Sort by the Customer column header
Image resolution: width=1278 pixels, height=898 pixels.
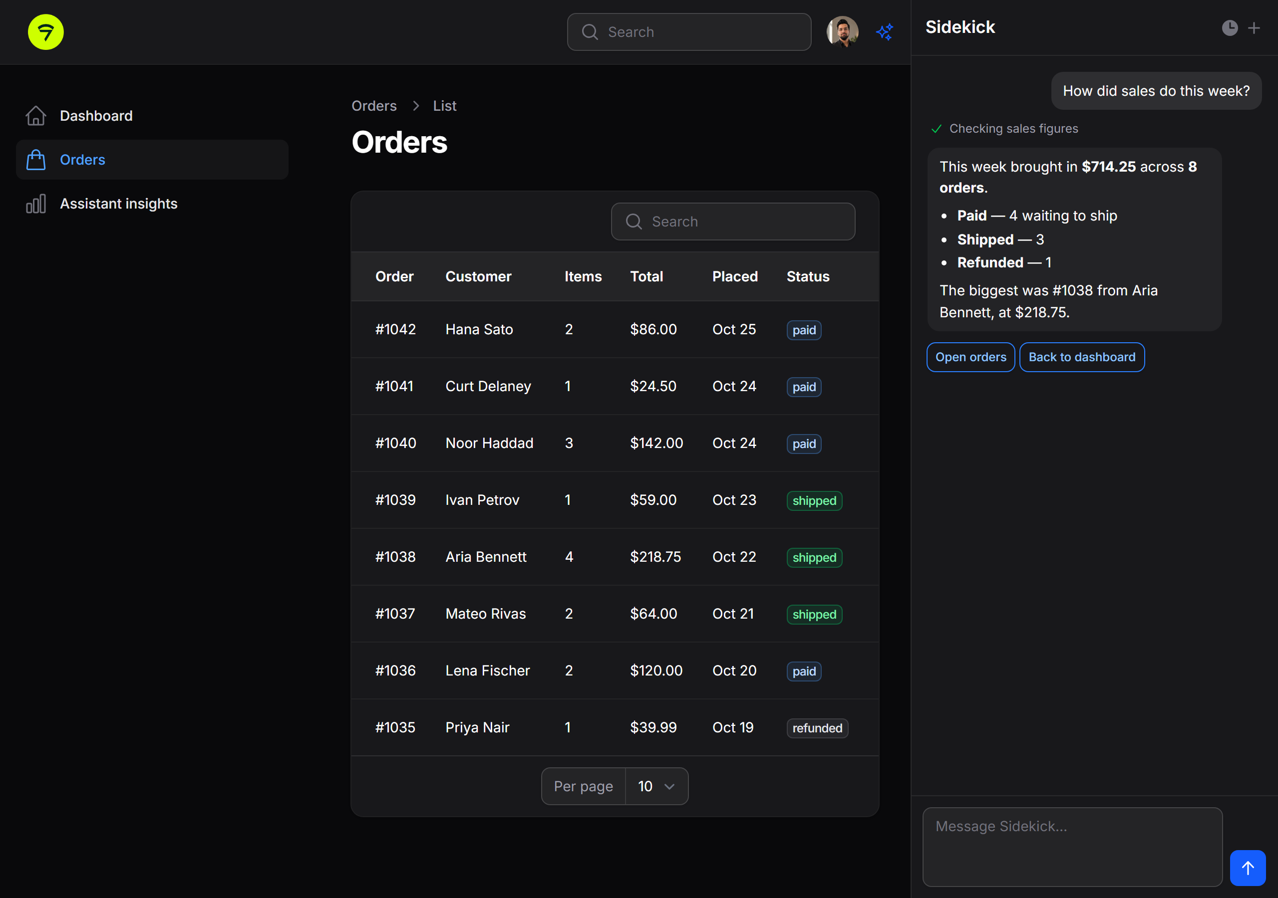[478, 276]
